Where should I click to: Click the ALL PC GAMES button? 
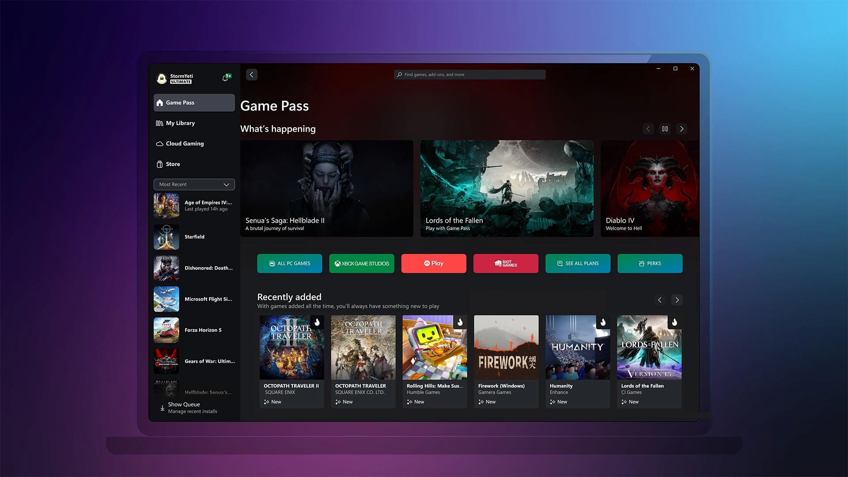[x=290, y=263]
